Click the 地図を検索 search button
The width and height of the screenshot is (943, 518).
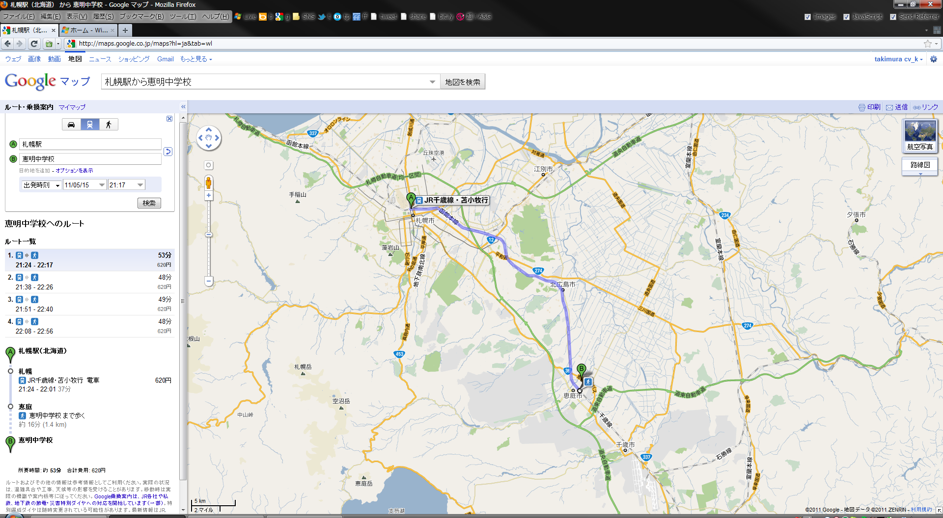(463, 82)
